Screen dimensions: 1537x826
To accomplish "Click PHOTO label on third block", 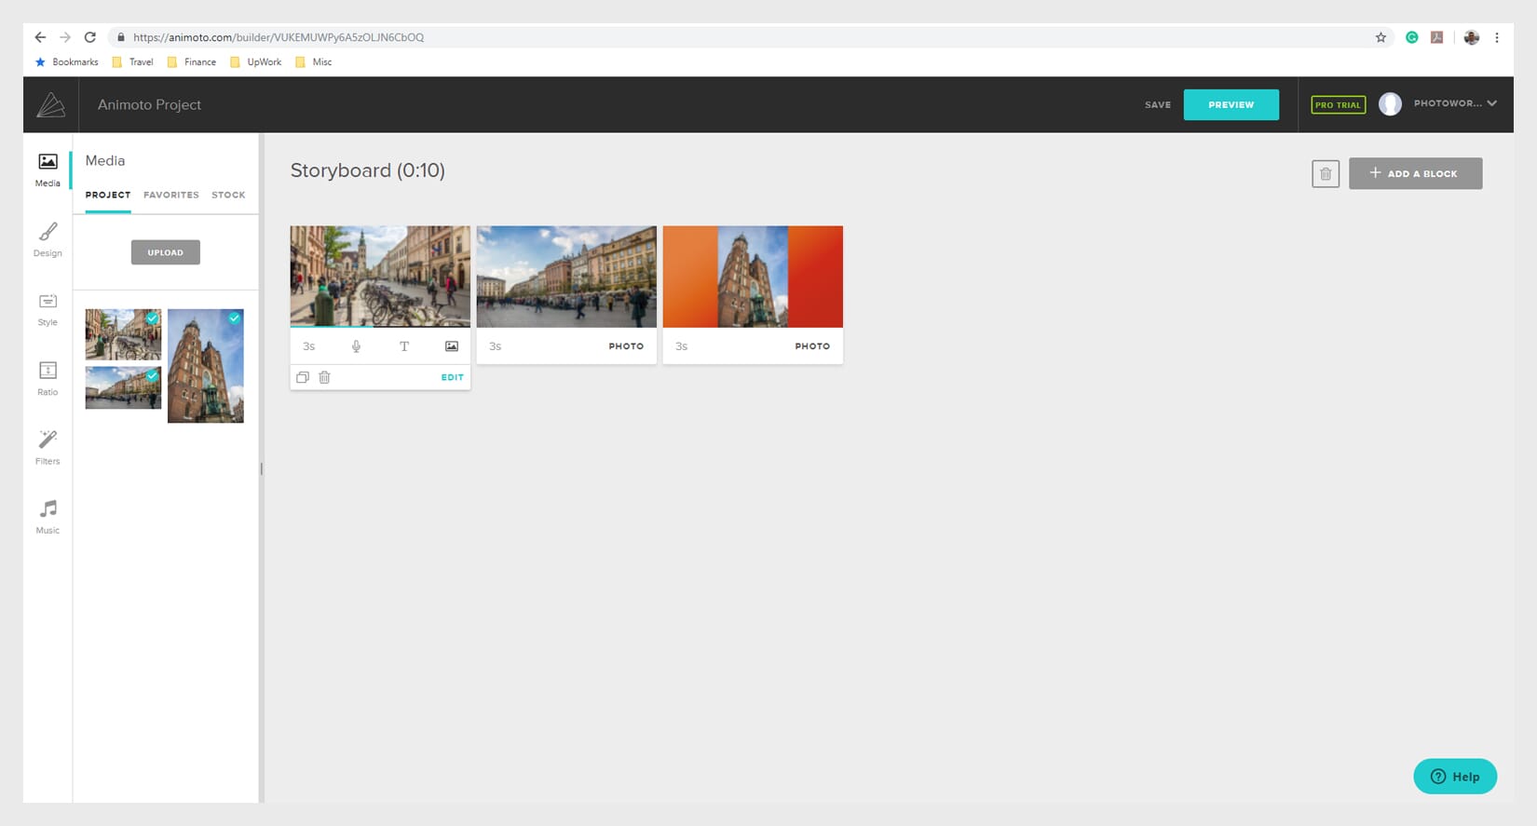I will pyautogui.click(x=812, y=346).
